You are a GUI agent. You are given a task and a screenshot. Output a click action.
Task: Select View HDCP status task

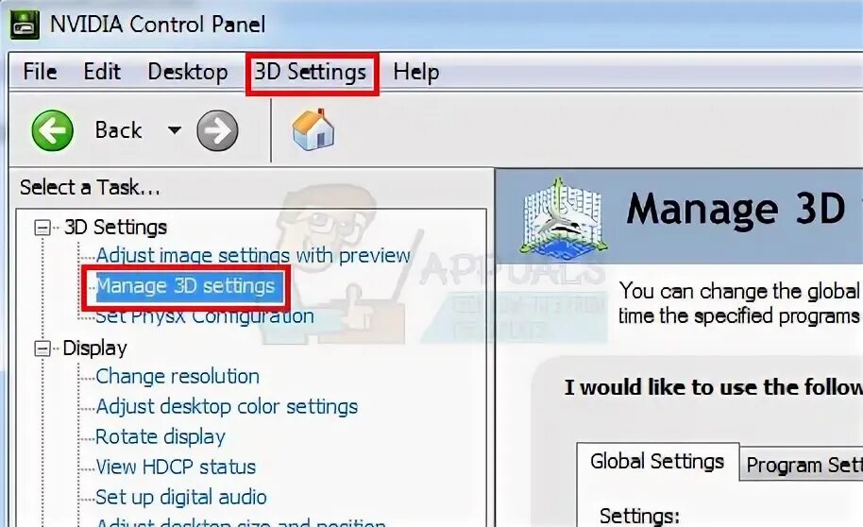tap(176, 467)
